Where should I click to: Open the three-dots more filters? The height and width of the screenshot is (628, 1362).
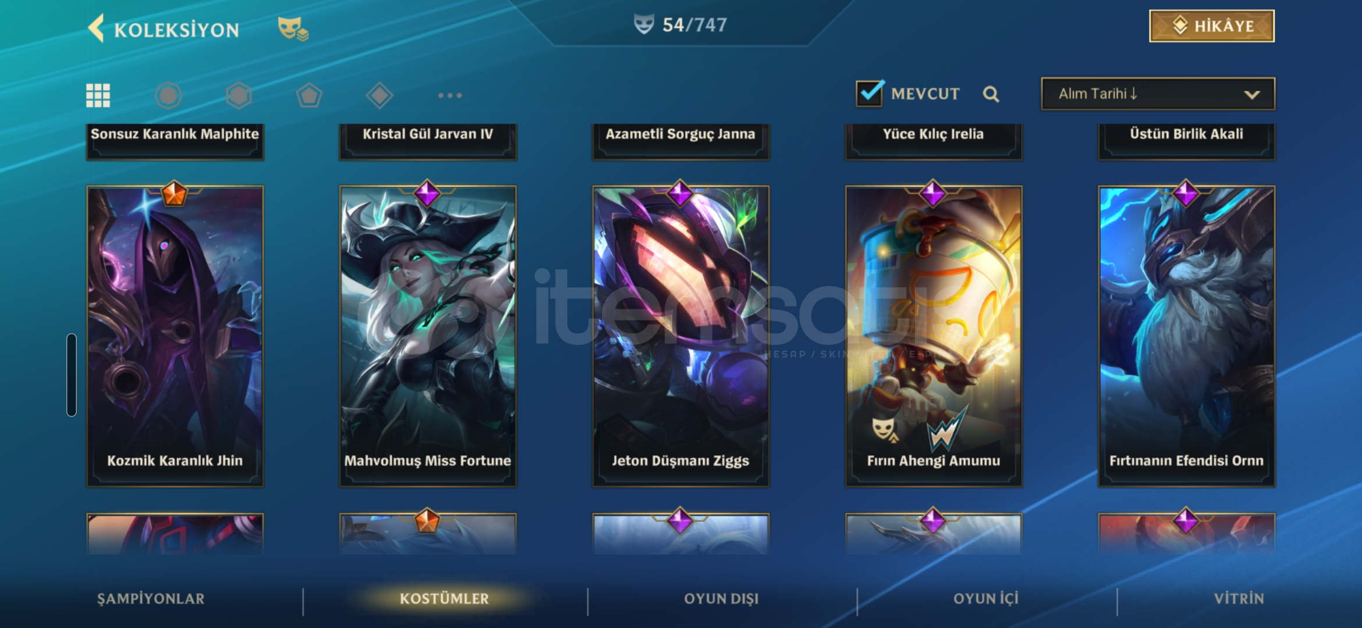[x=450, y=95]
